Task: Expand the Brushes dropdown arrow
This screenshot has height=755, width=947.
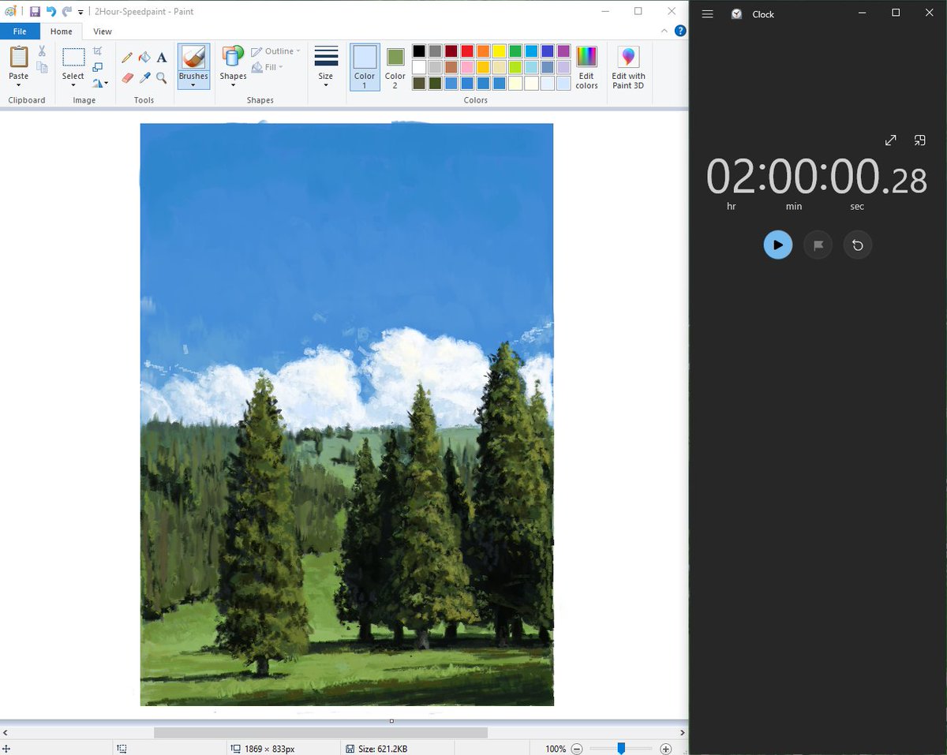Action: click(x=193, y=85)
